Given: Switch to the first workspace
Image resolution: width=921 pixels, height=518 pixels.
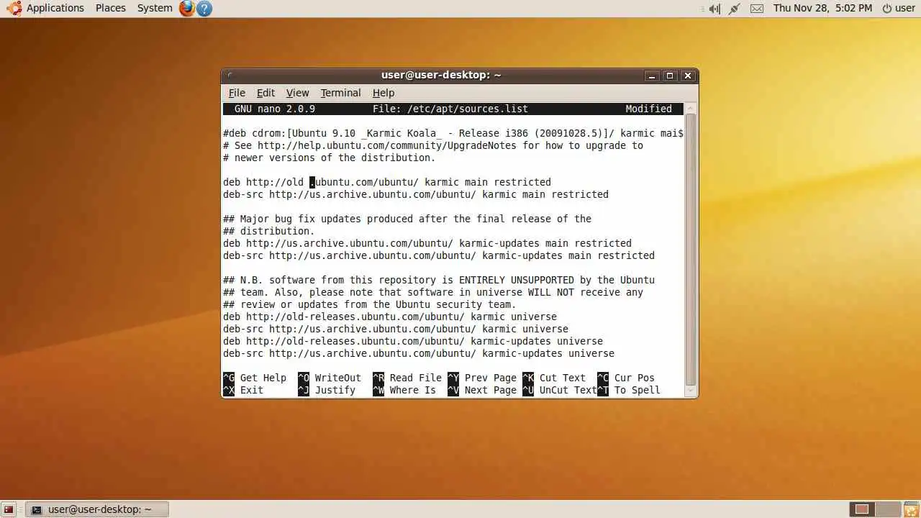Looking at the screenshot, I should (861, 509).
